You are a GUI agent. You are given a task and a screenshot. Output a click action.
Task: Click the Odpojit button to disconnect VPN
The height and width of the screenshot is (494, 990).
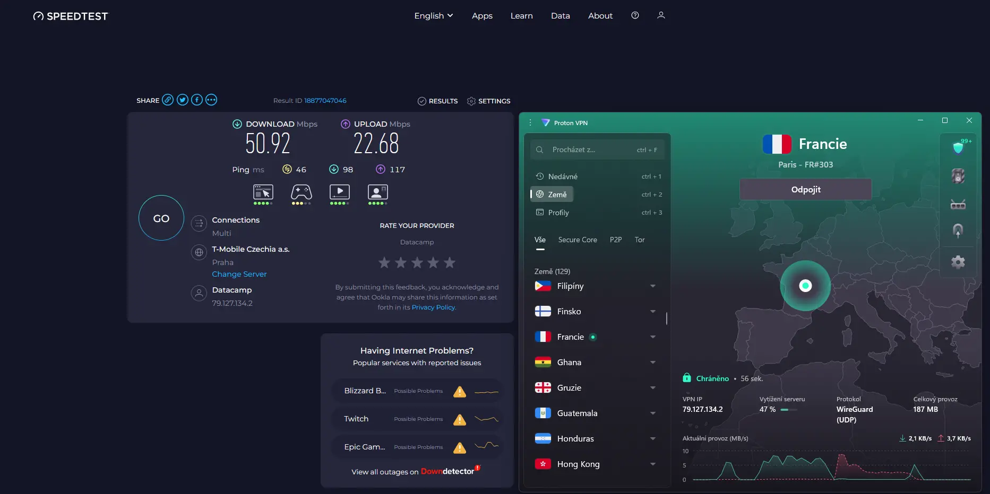point(805,189)
